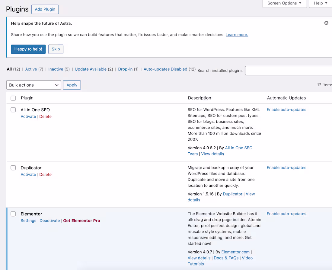The image size is (332, 270).
Task: Activate the Duplicator plugin
Action: pyautogui.click(x=28, y=175)
